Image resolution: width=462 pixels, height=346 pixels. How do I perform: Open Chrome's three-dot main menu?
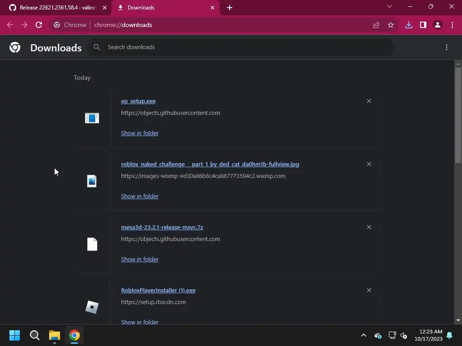point(452,25)
